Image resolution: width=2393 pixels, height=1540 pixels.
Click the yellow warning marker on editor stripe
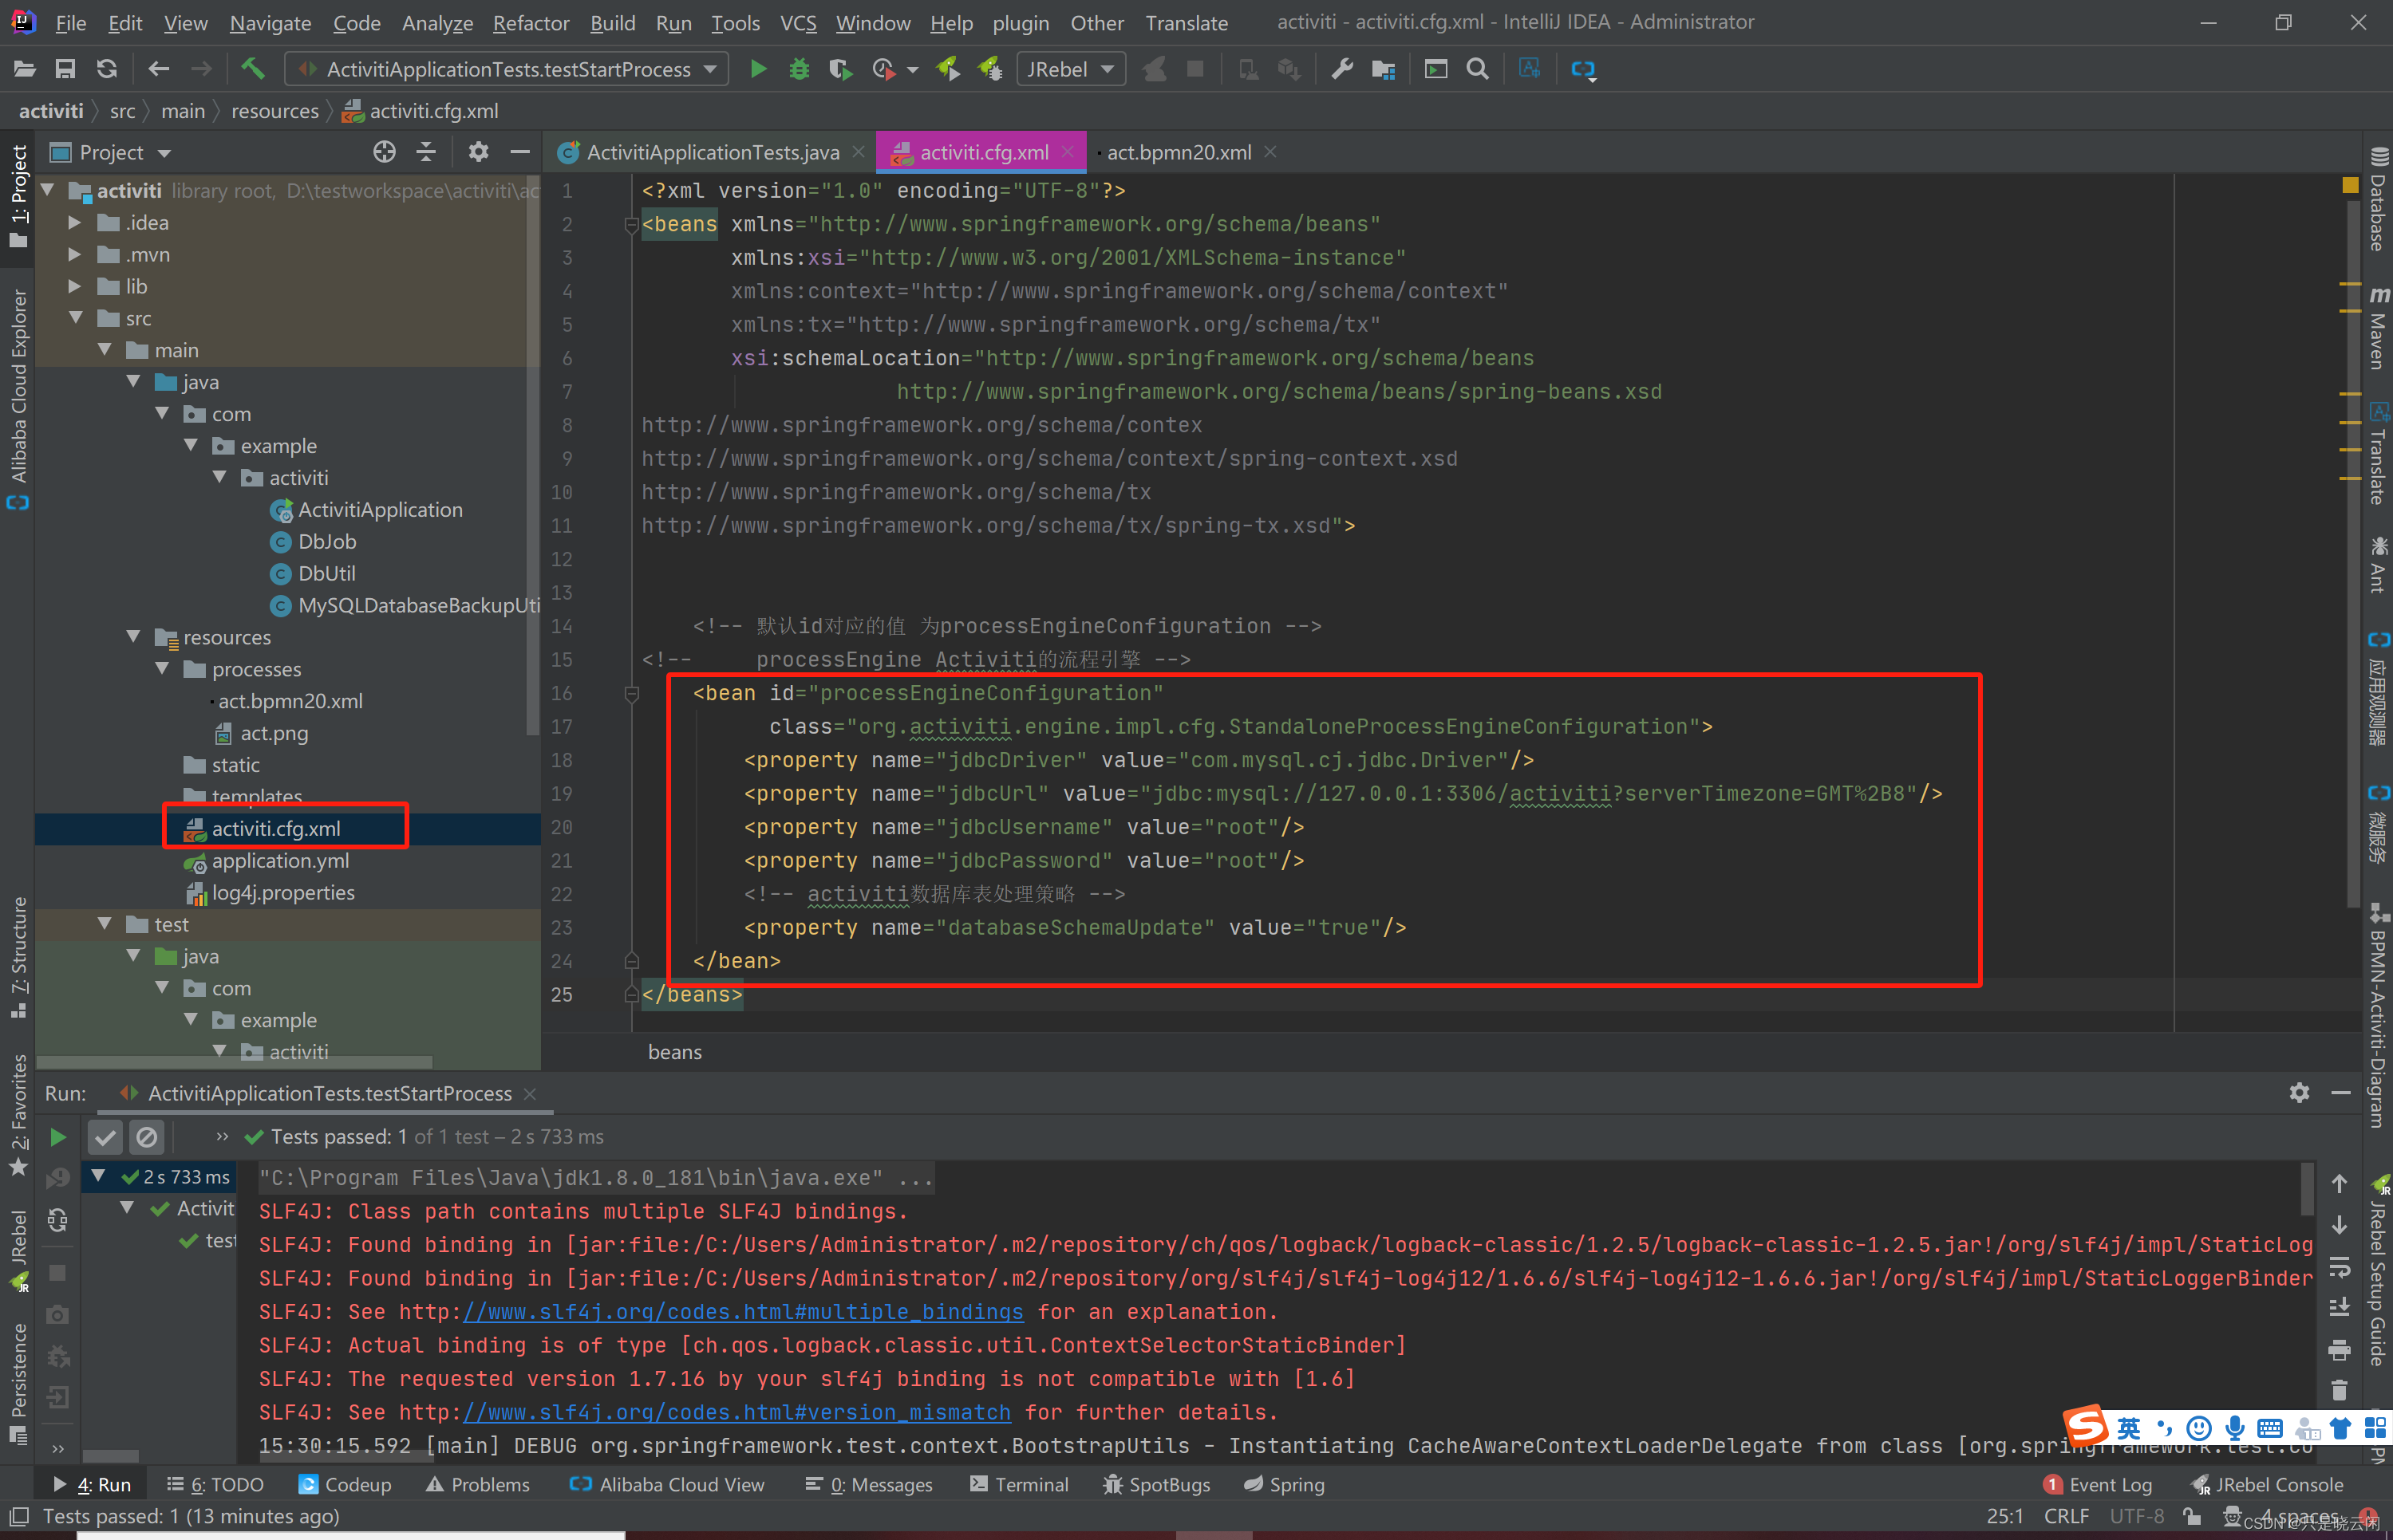click(x=2350, y=184)
